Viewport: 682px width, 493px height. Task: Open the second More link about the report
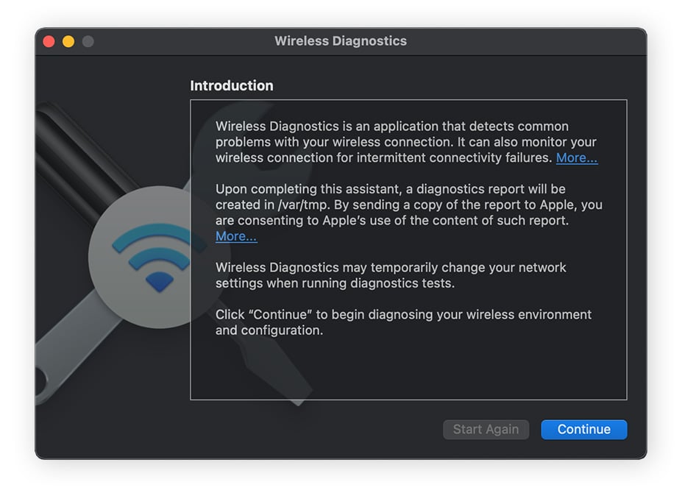point(235,236)
